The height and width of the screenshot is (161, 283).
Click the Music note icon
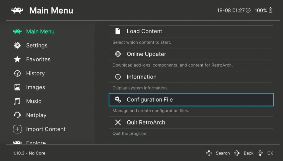[17, 101]
